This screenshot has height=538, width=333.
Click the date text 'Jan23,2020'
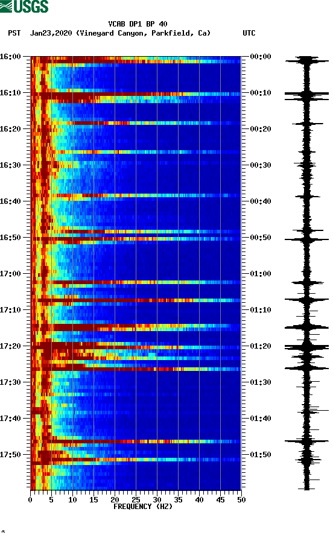pyautogui.click(x=51, y=33)
